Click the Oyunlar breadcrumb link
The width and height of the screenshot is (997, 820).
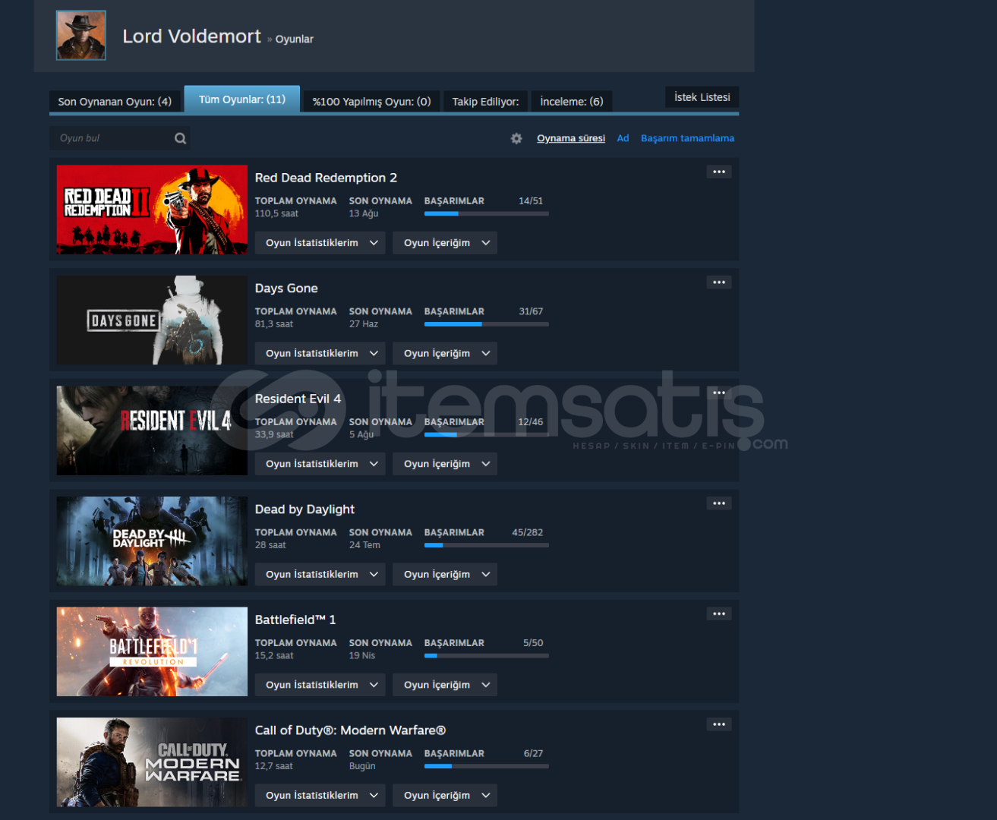pyautogui.click(x=294, y=39)
